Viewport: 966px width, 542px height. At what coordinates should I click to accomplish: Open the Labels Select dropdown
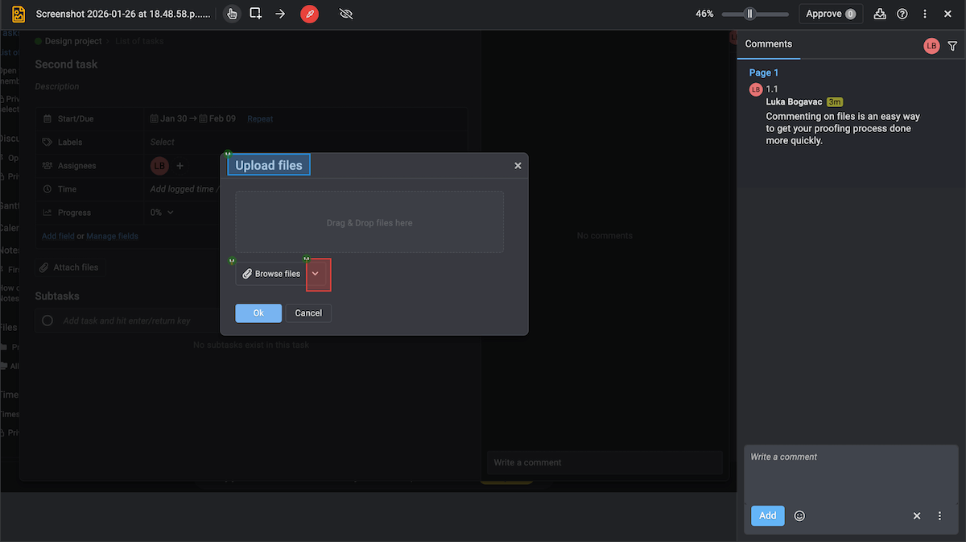pyautogui.click(x=162, y=142)
